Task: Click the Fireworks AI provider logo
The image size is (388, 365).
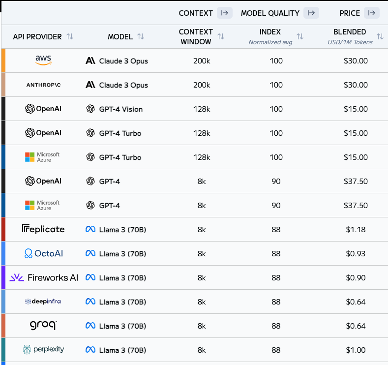Action: click(44, 277)
